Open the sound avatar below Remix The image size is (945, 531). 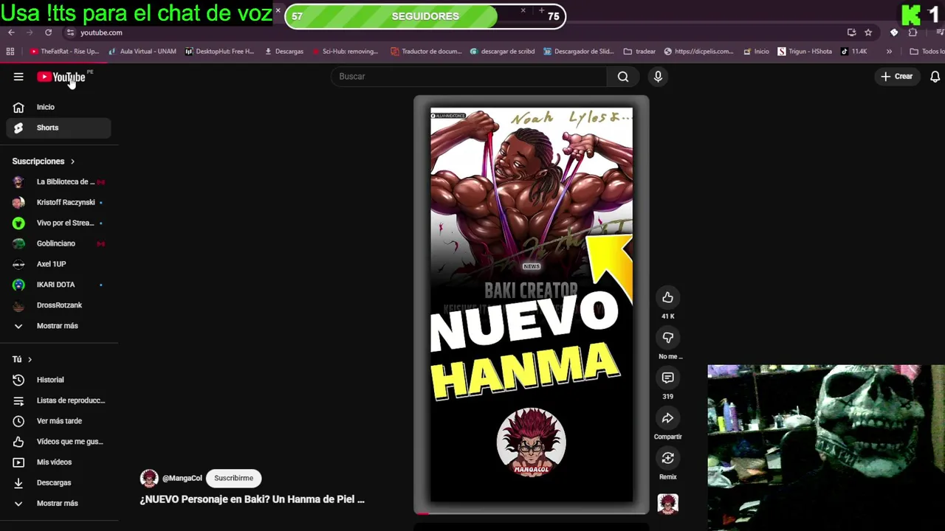(667, 504)
